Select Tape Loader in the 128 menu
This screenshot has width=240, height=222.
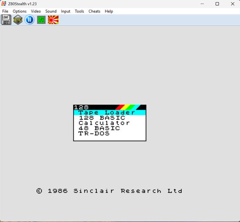(110, 113)
